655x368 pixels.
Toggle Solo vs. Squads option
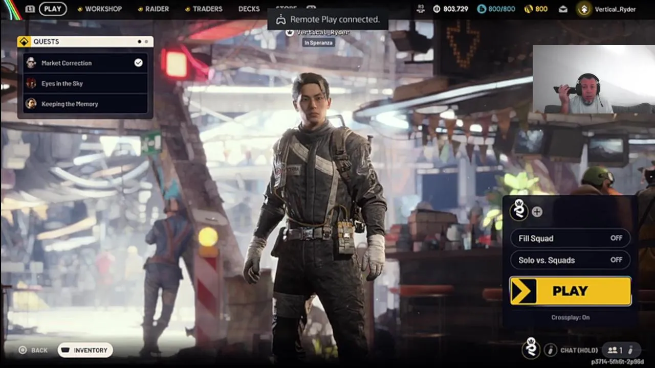pos(570,260)
